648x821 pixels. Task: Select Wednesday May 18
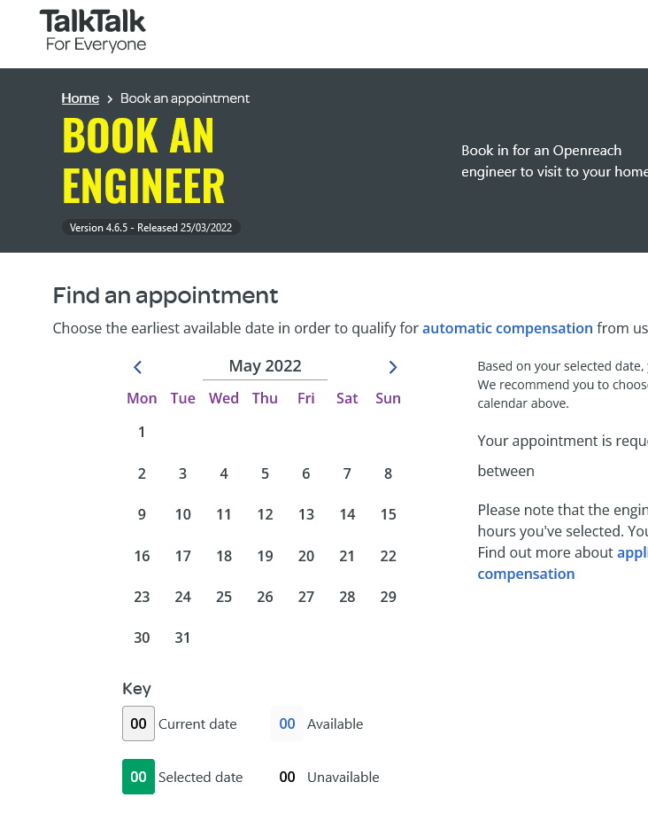(224, 557)
